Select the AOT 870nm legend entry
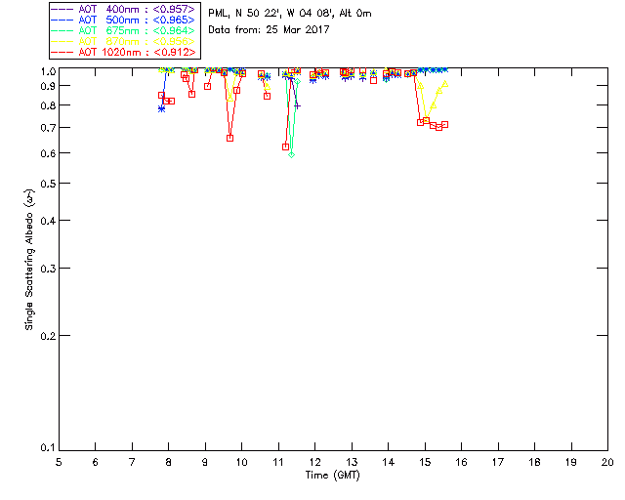 tap(123, 41)
